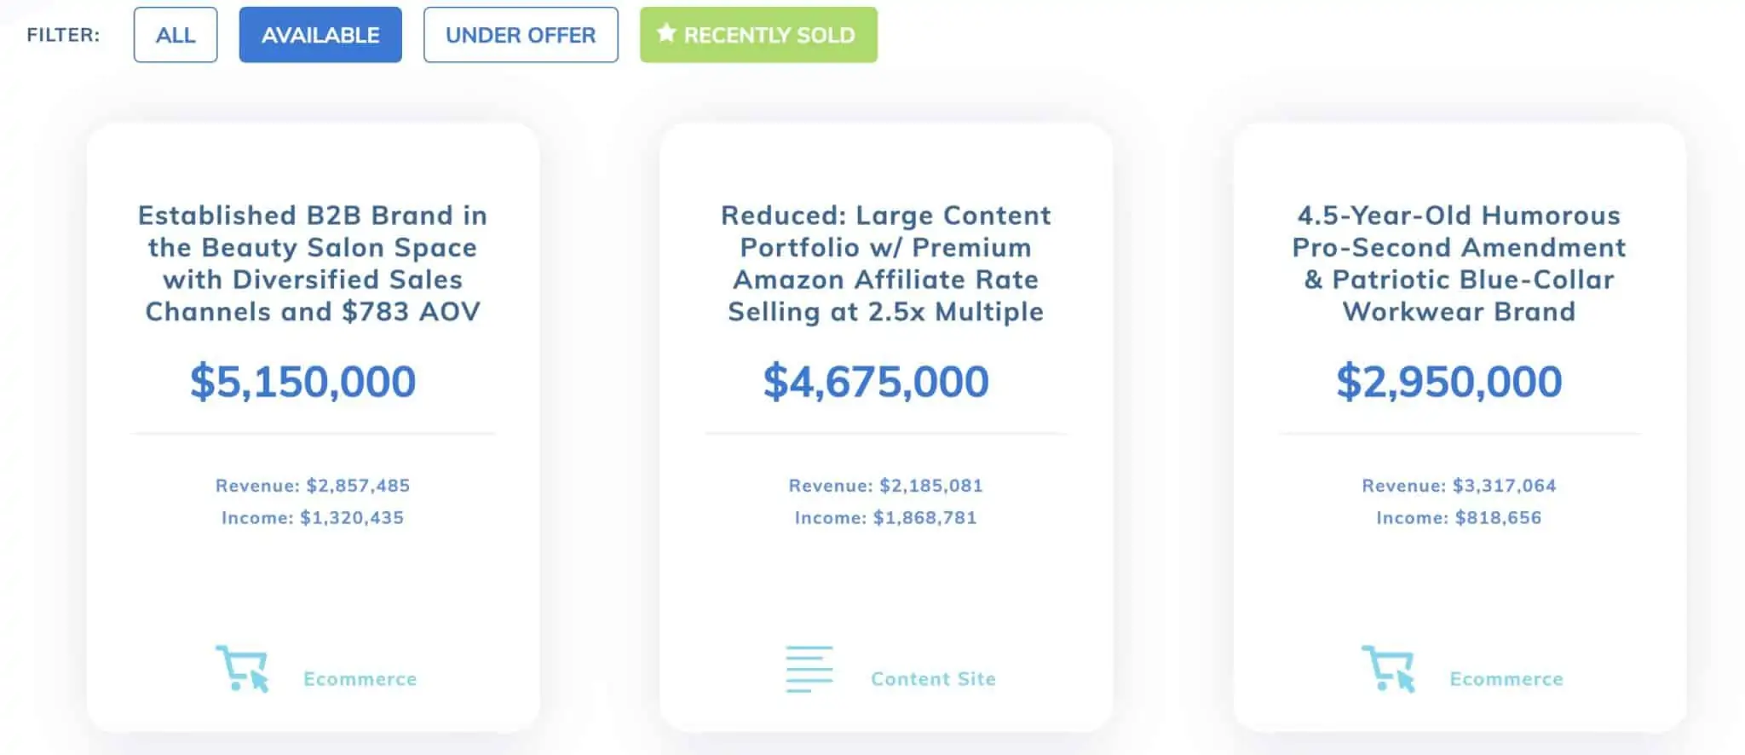Click the $4,675,000 price
The image size is (1745, 755).
pos(876,381)
